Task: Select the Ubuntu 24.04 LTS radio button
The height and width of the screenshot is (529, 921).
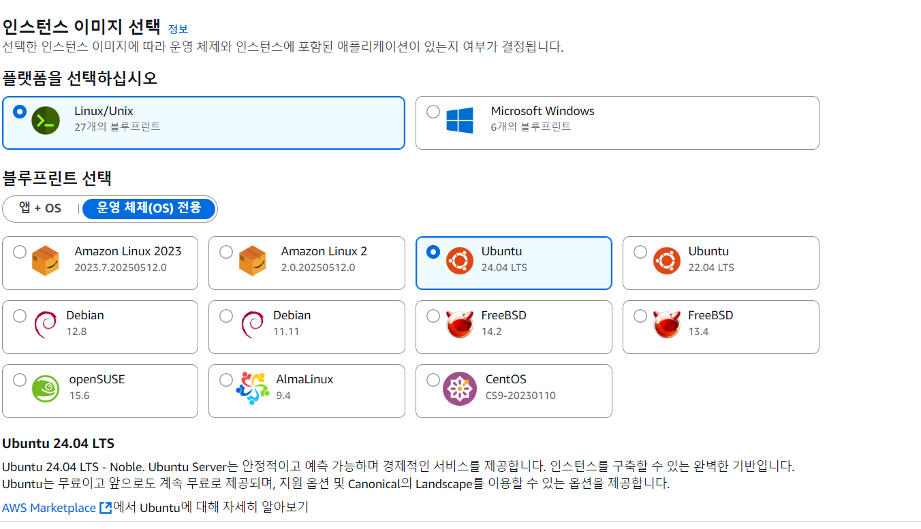Action: 433,252
